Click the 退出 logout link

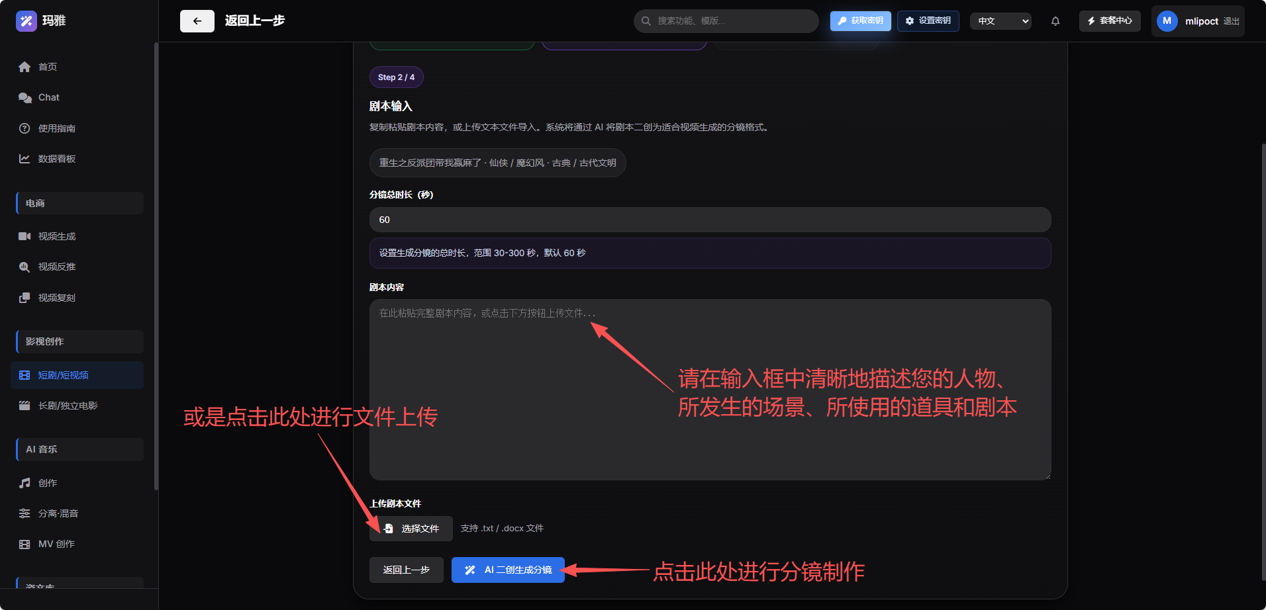(1232, 21)
